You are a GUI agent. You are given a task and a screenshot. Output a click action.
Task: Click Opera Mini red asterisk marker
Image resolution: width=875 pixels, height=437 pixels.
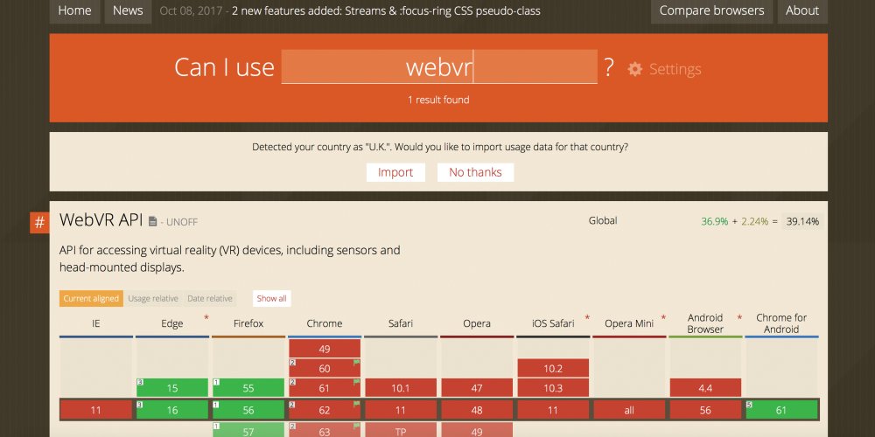[663, 318]
